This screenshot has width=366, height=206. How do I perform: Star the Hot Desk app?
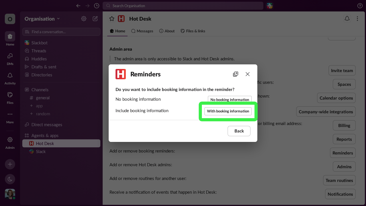click(112, 19)
